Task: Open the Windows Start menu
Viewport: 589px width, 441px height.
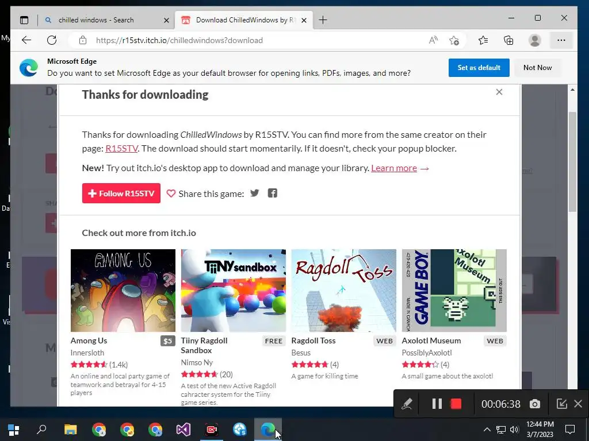Action: 14,430
